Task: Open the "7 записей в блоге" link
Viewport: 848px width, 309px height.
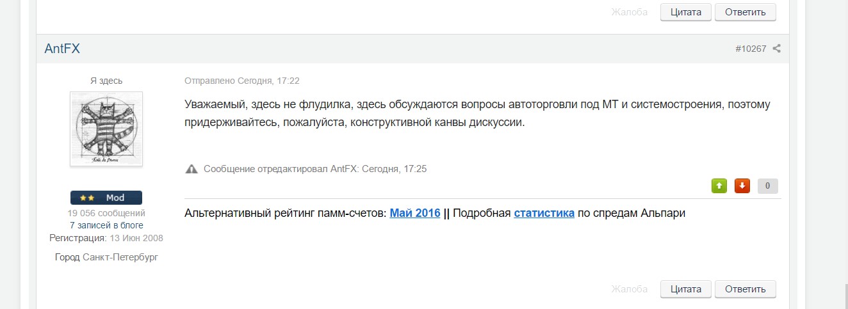Action: [106, 225]
